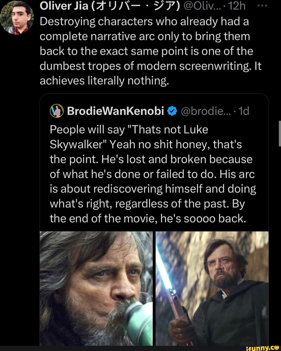Image resolution: width=281 pixels, height=351 pixels.
Task: Click the "achieves literally nothing" line
Action: (x=104, y=81)
